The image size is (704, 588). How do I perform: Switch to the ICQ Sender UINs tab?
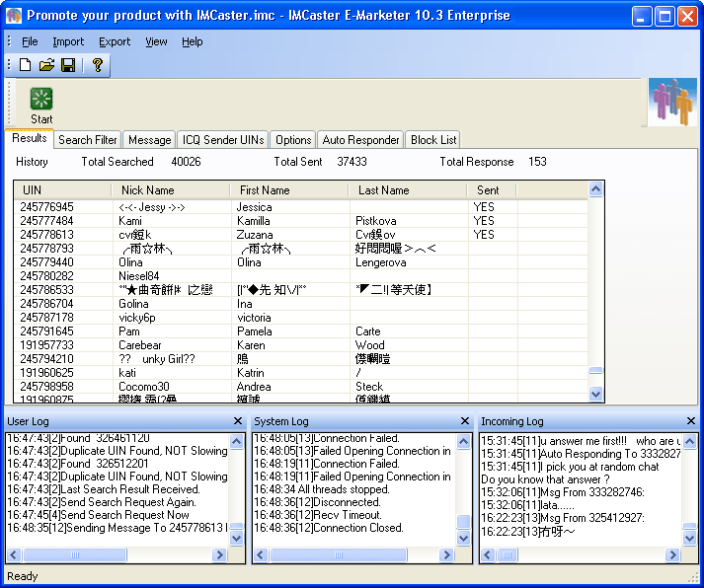pos(223,140)
